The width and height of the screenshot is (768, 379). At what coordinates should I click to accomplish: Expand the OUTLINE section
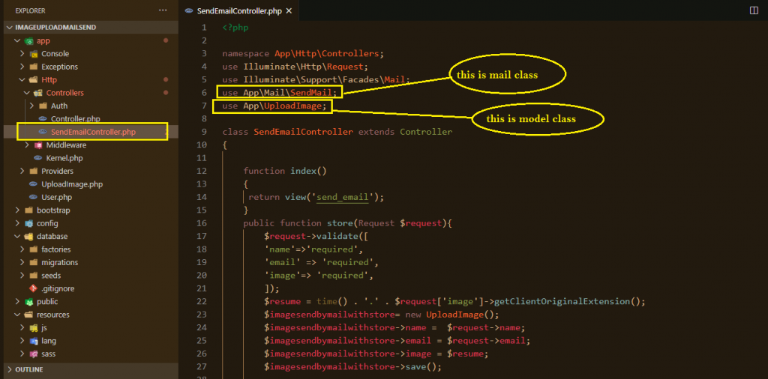[x=9, y=370]
